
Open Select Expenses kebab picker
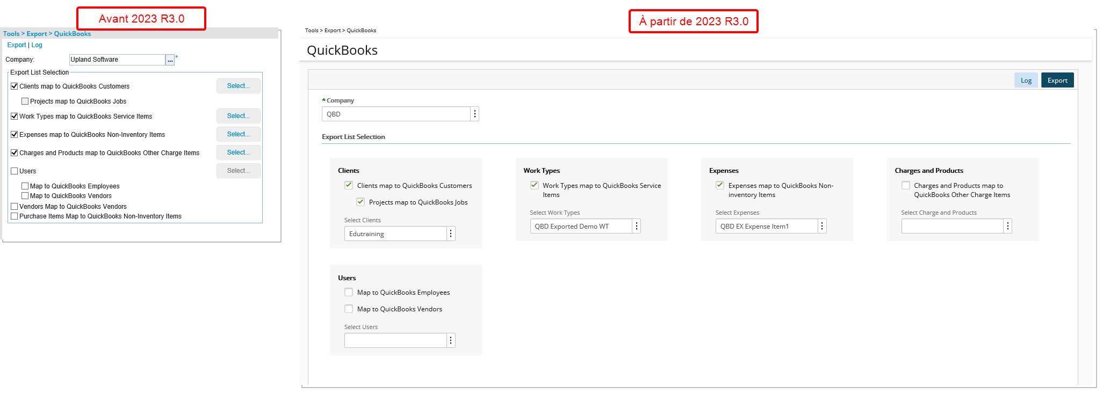[822, 226]
